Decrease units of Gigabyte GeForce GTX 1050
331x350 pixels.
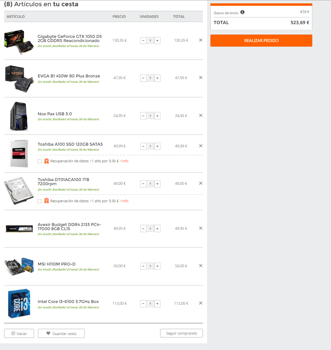point(143,41)
